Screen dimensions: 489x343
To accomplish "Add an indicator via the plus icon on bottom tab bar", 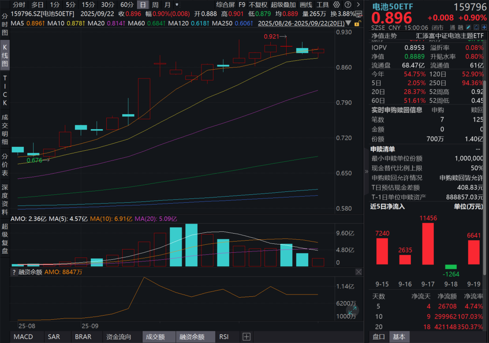I will tap(246, 336).
